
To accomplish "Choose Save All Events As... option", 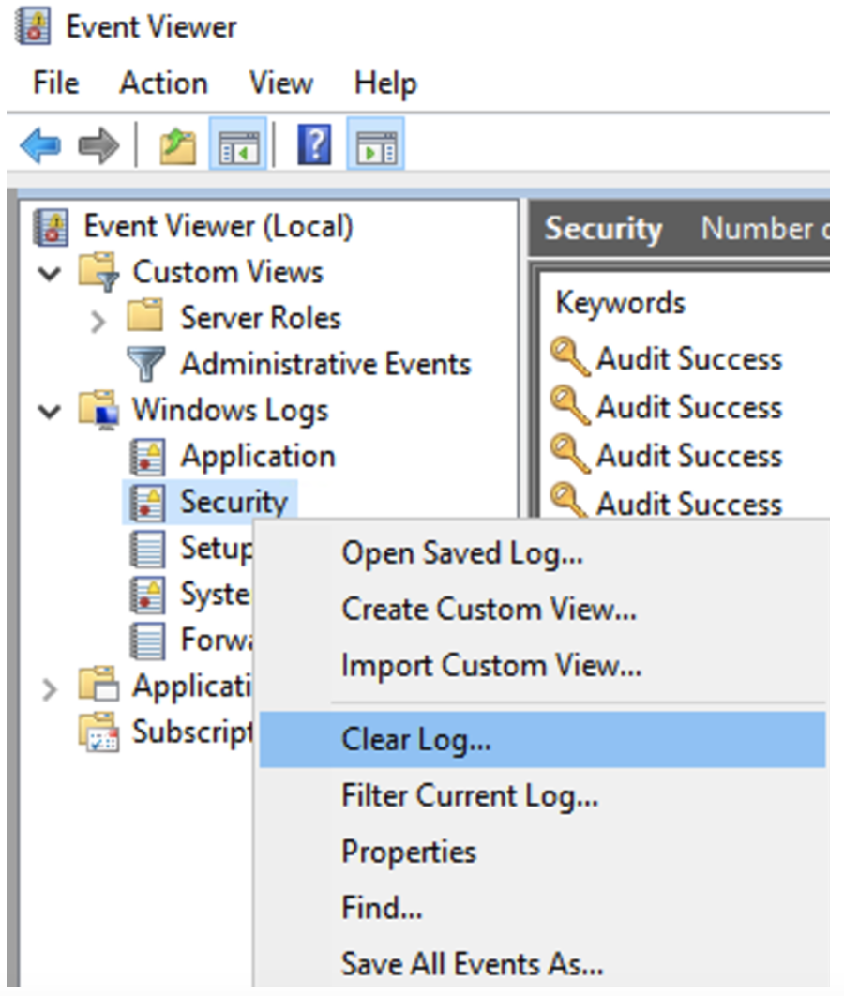I will (542, 963).
